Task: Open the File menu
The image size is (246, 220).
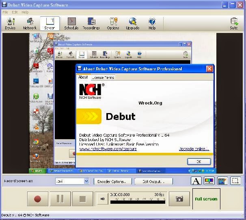Action: (x=5, y=12)
